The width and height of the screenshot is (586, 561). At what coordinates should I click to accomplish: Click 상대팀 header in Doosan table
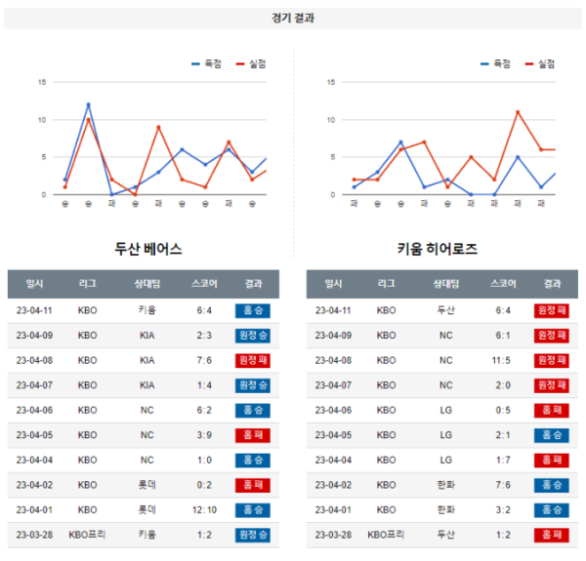tap(147, 284)
